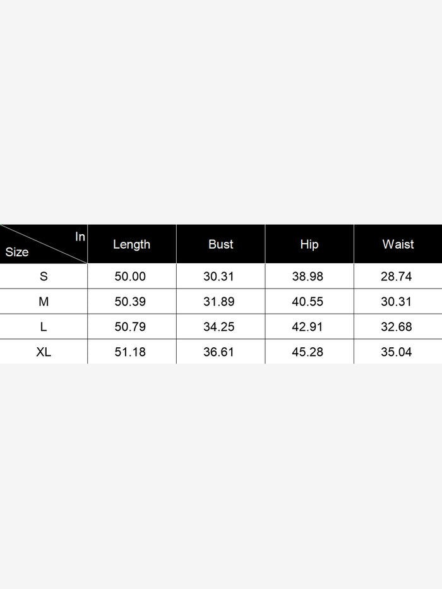Select the 45.28 hip cell

tap(308, 352)
